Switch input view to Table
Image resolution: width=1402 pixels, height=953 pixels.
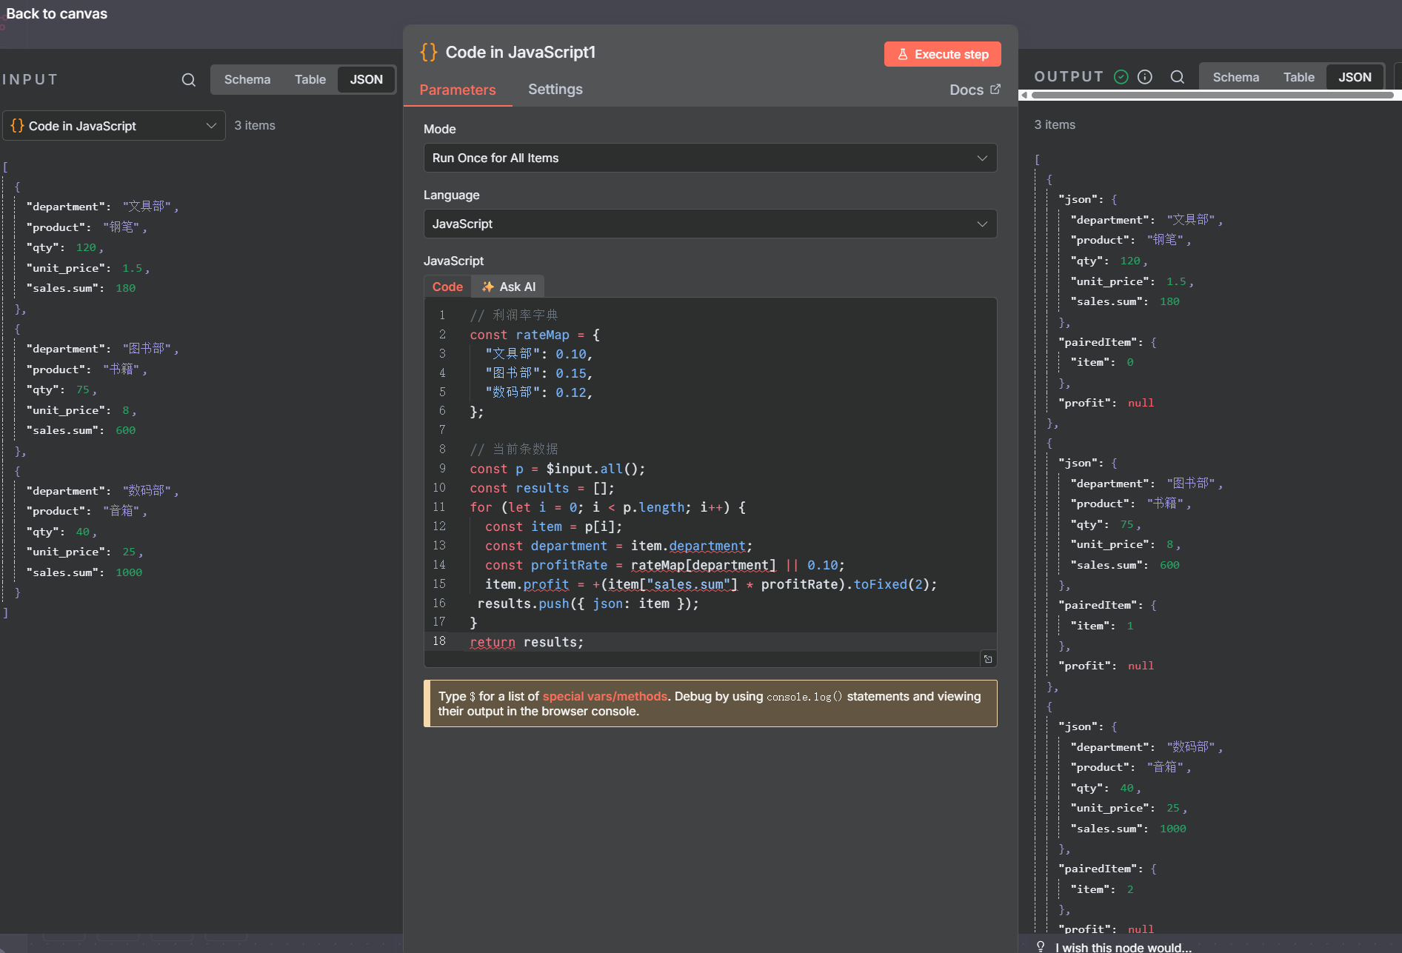click(x=310, y=79)
